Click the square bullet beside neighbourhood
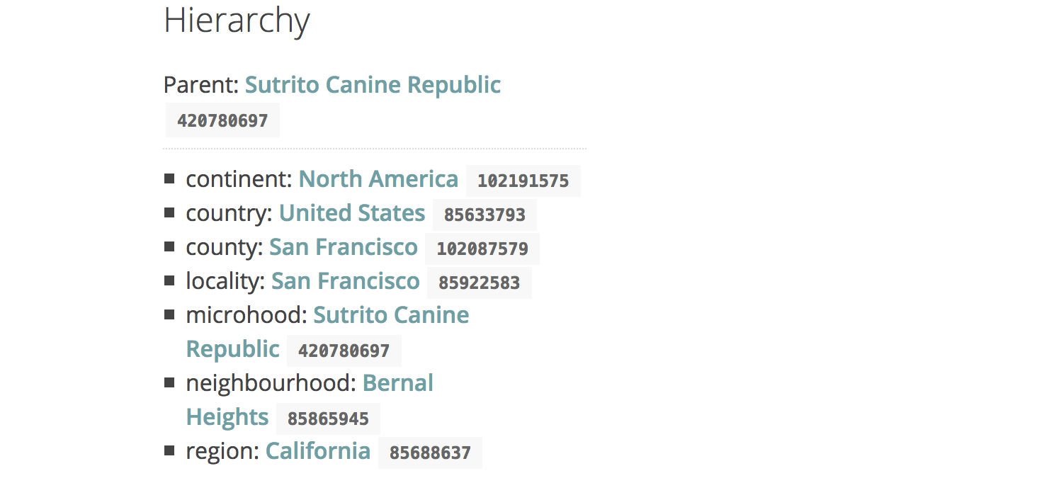1037x483 pixels. (169, 382)
